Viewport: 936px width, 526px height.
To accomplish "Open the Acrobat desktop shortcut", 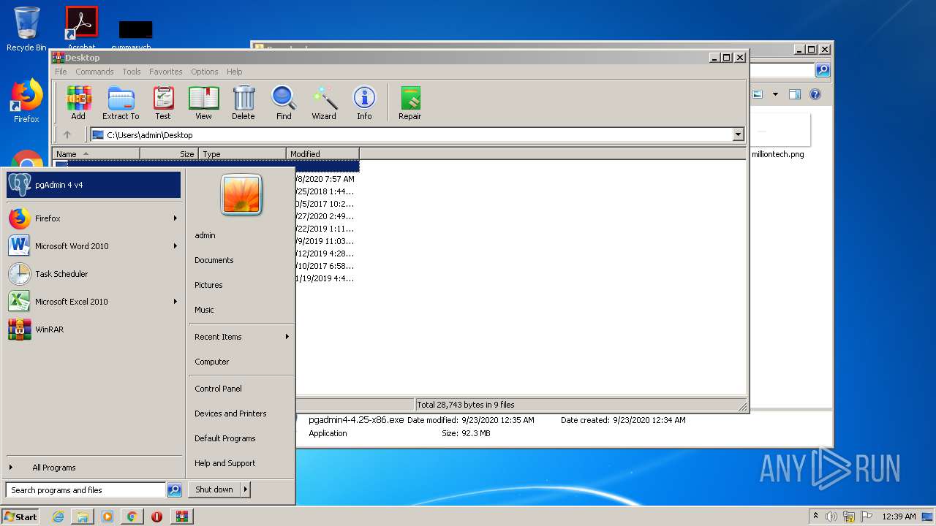I will [x=81, y=28].
